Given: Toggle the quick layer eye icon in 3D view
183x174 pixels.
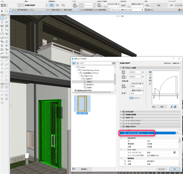Looking at the screenshot, I should click(122, 16).
